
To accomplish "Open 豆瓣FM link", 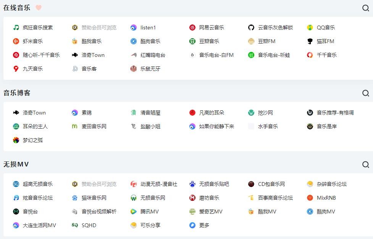I will 266,41.
